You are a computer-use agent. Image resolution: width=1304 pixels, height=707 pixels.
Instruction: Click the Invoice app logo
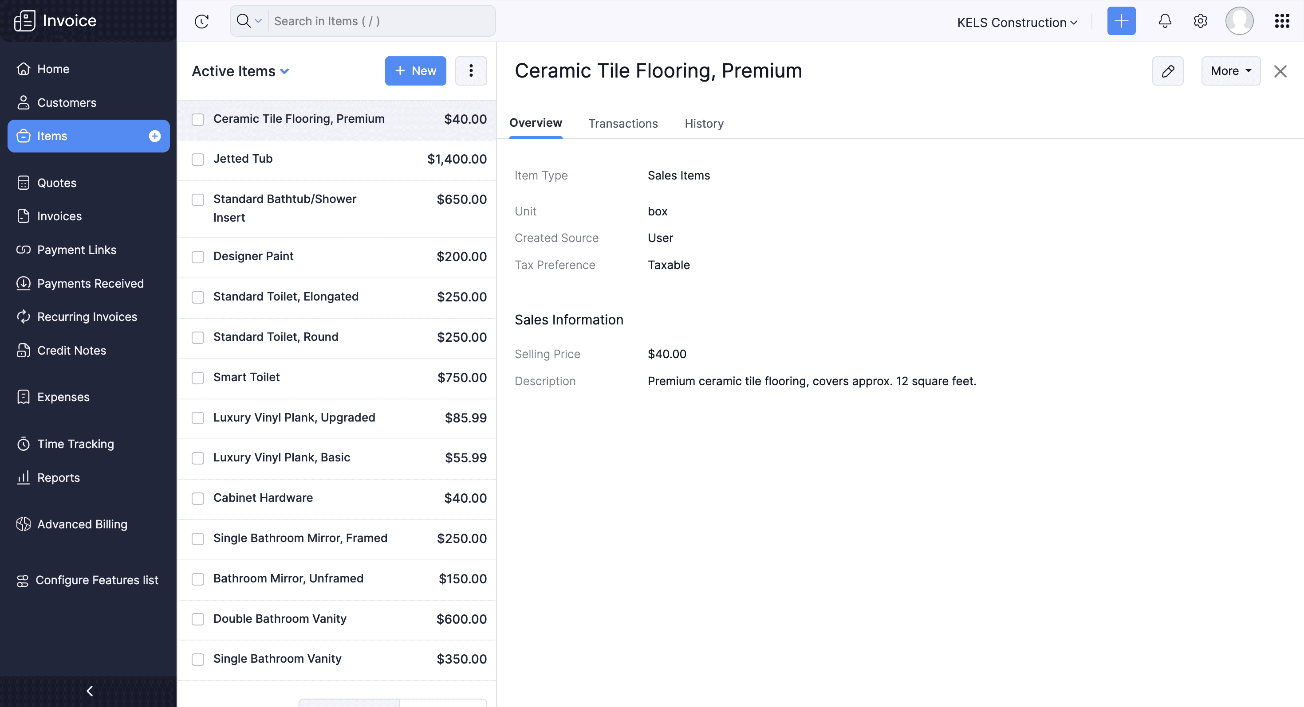coord(25,21)
